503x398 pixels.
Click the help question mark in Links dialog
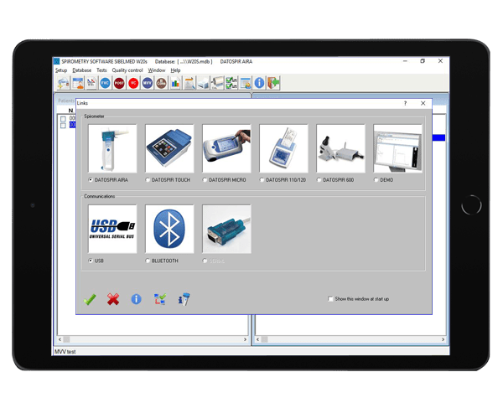pos(405,103)
